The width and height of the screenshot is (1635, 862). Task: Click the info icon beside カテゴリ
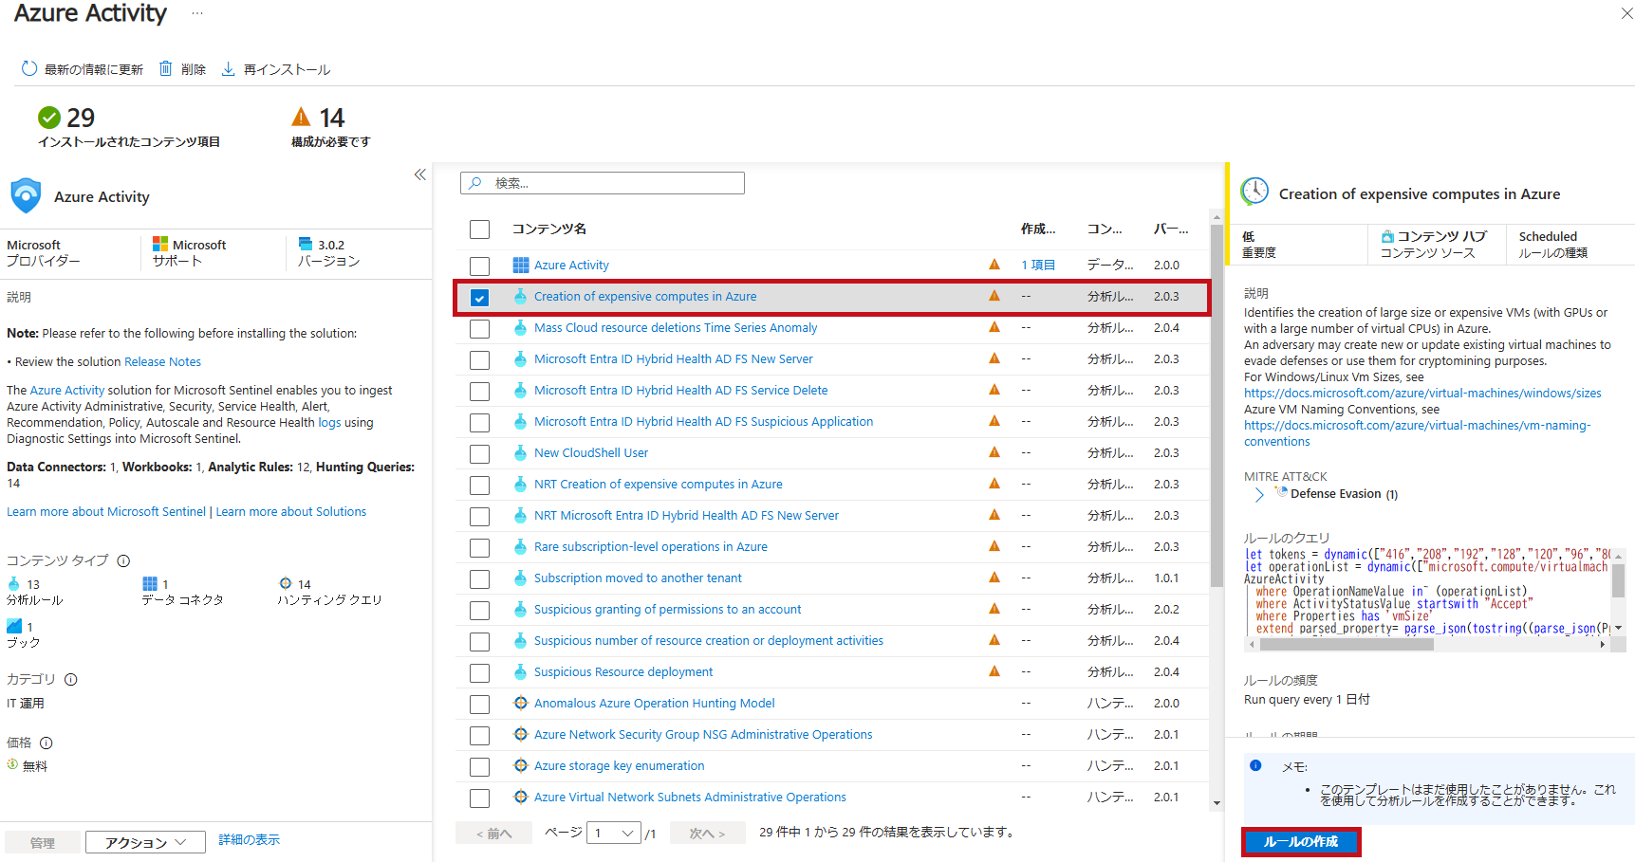coord(71,679)
